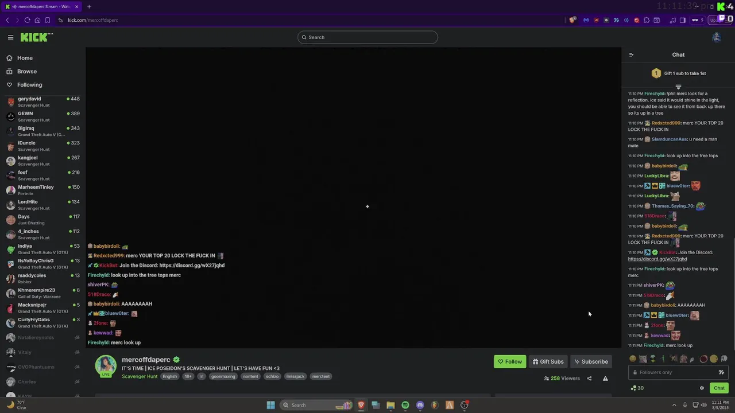735x413 pixels.
Task: Click the channel points 30 indicator
Action: (637, 388)
